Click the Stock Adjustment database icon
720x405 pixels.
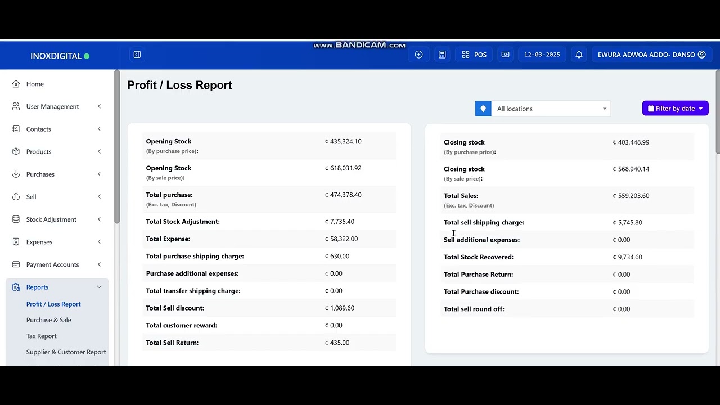tap(16, 219)
